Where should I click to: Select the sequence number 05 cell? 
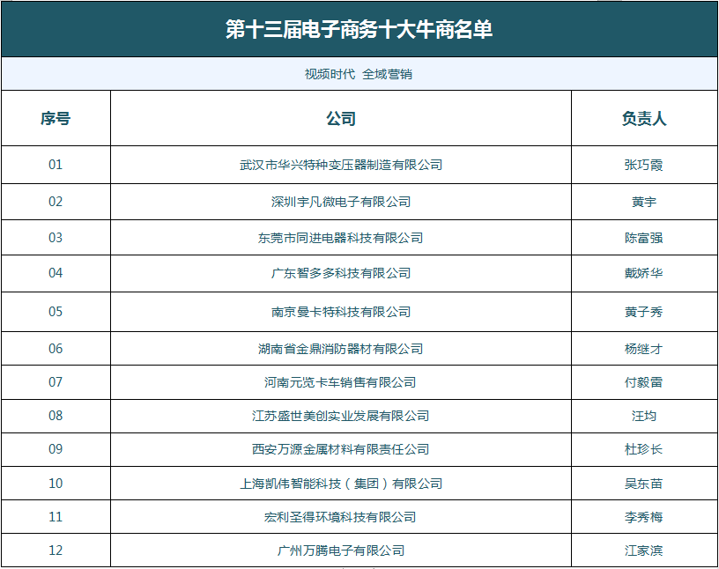(x=56, y=312)
